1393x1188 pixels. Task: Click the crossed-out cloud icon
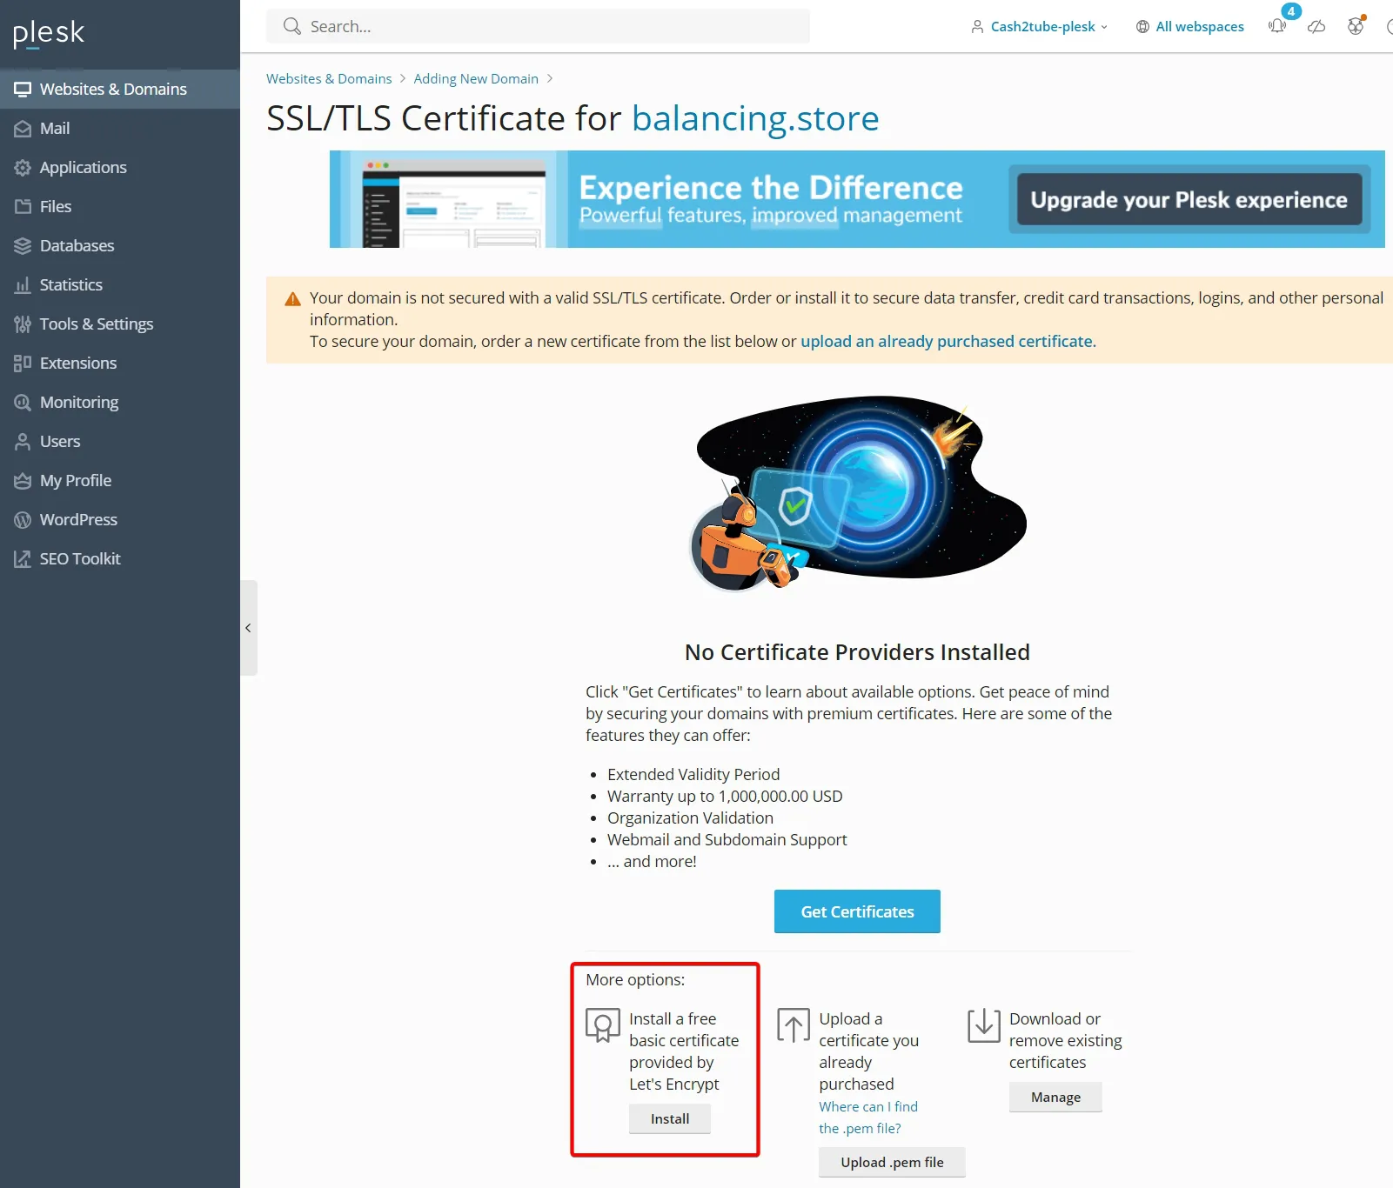point(1316,26)
